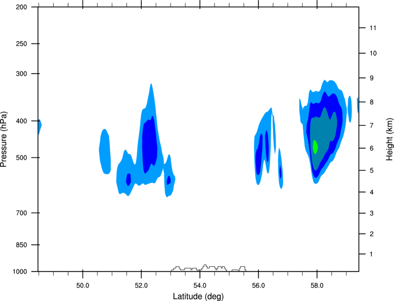Click the terrain outline along the bottom axis
Viewport: 394px width, 301px height.
209,268
